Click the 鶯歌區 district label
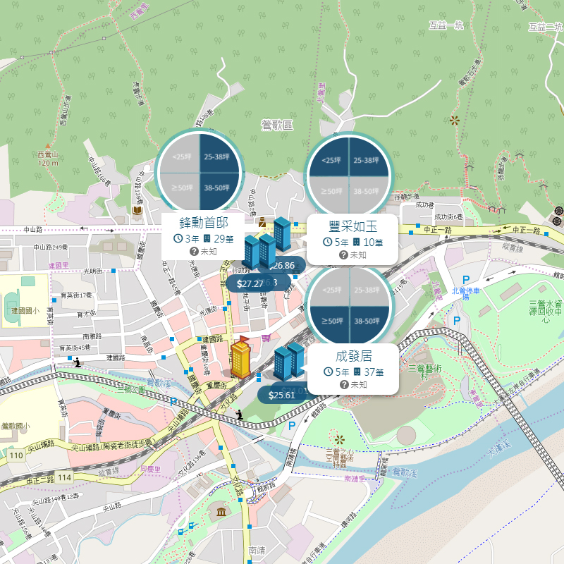The image size is (564, 564). tap(277, 125)
